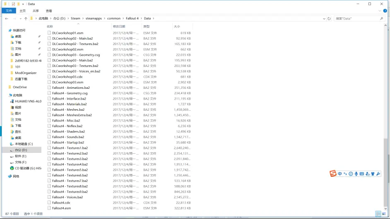Select Fallout4 - Nvflex.ba2
This screenshot has width=390, height=219.
pos(67,126)
